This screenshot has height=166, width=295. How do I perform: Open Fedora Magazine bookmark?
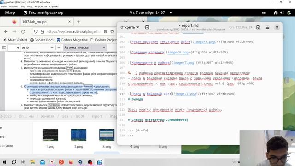(x=72, y=40)
